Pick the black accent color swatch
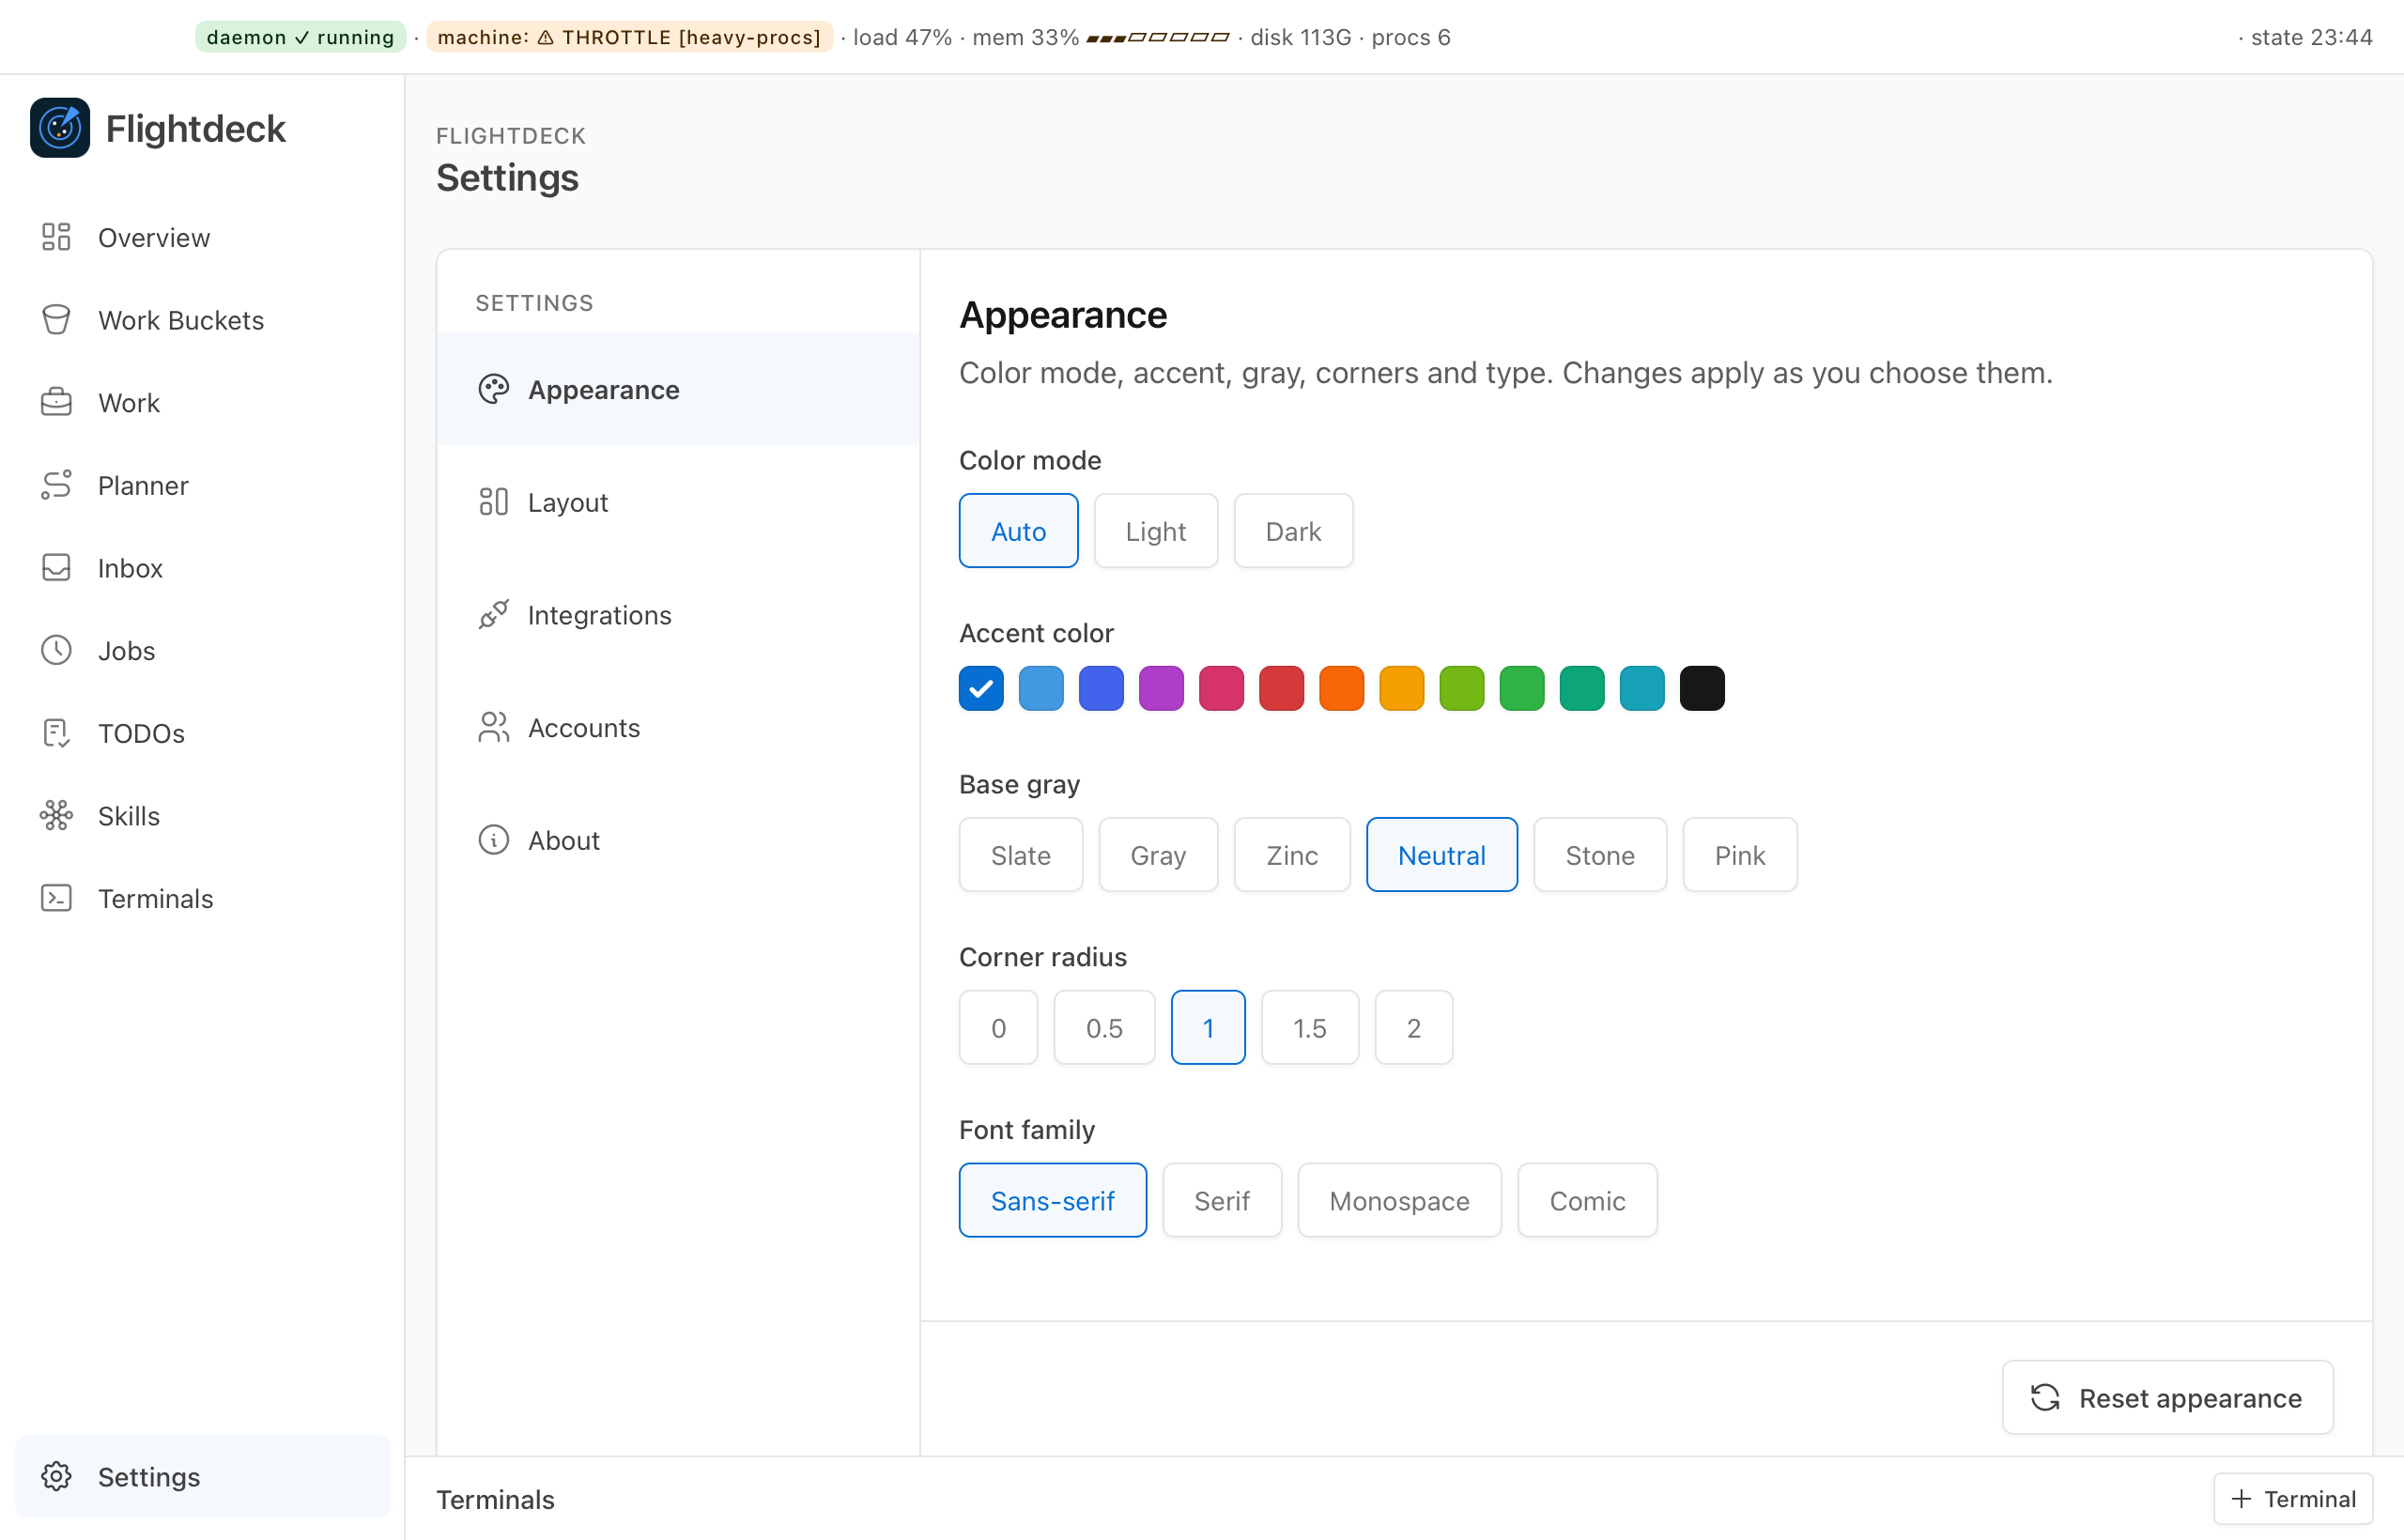 (x=1702, y=688)
